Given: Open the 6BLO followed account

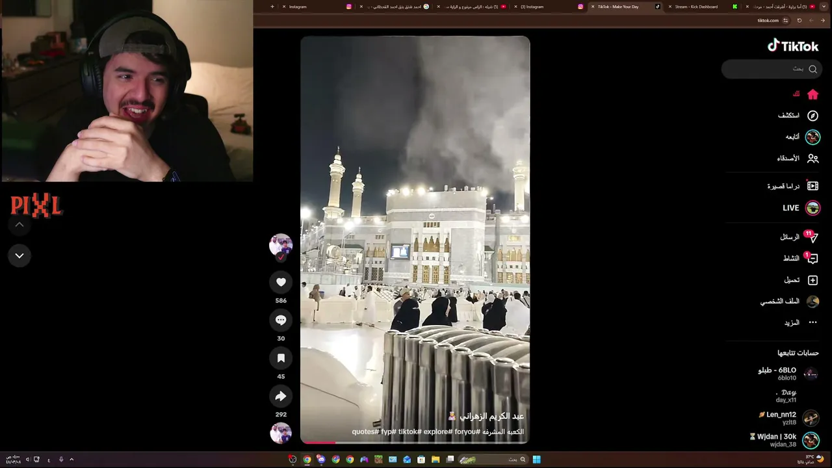Looking at the screenshot, I should coord(788,374).
